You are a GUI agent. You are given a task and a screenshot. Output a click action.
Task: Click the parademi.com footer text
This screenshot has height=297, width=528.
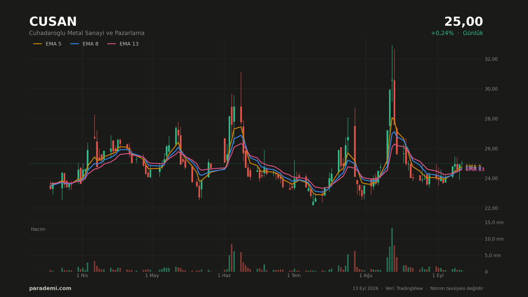pyautogui.click(x=50, y=288)
